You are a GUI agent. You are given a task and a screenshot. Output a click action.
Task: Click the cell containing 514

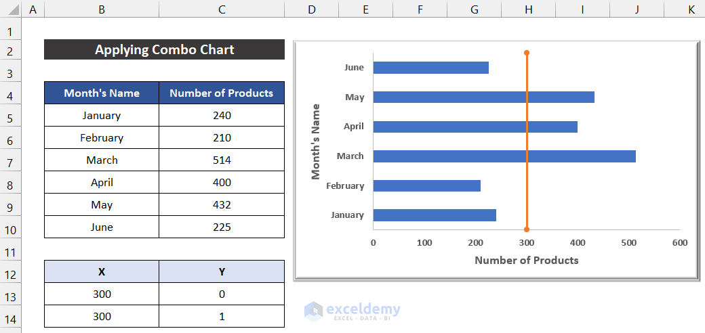(222, 160)
